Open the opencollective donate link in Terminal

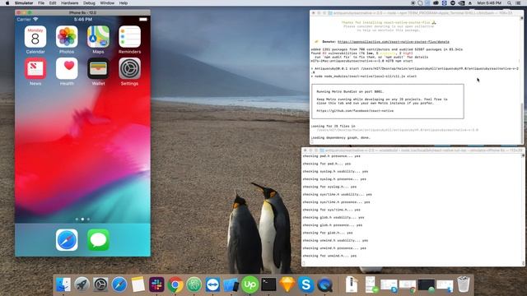point(394,42)
